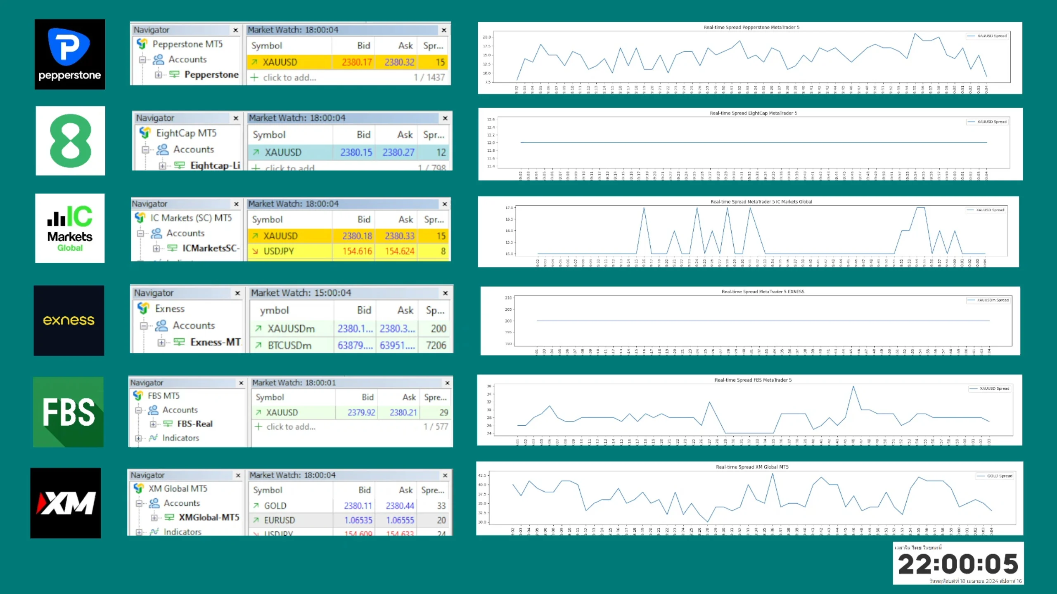Click the up-arrow icon beside BTCUSDm in Exness Market Watch
This screenshot has width=1057, height=594.
(258, 345)
